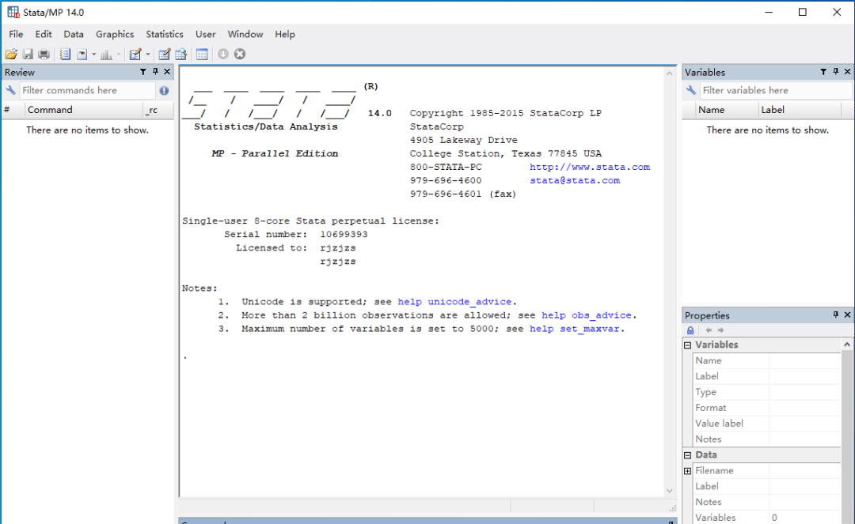Viewport: 855px width, 524px height.
Task: Click the Break (stop execution) icon
Action: click(x=238, y=54)
